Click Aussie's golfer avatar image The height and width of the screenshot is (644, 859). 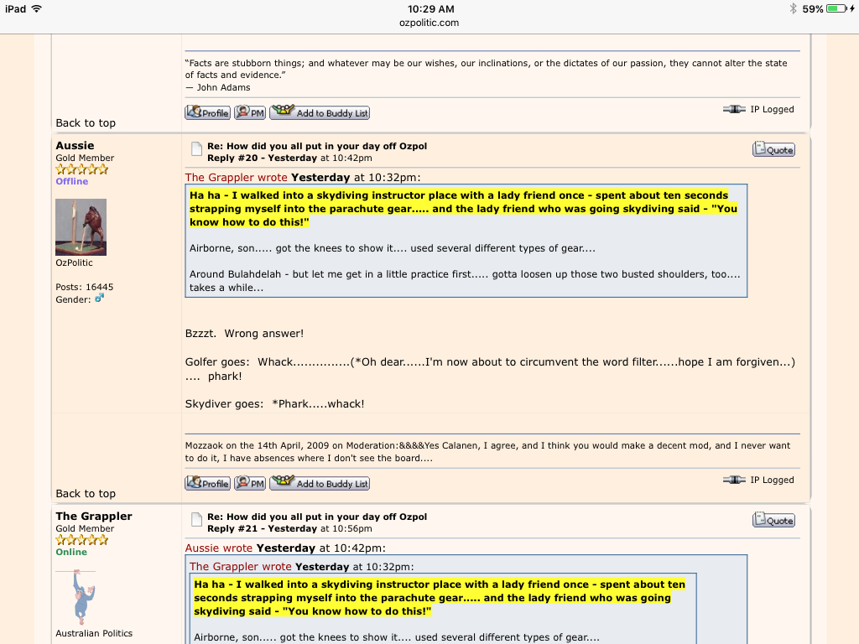81,226
